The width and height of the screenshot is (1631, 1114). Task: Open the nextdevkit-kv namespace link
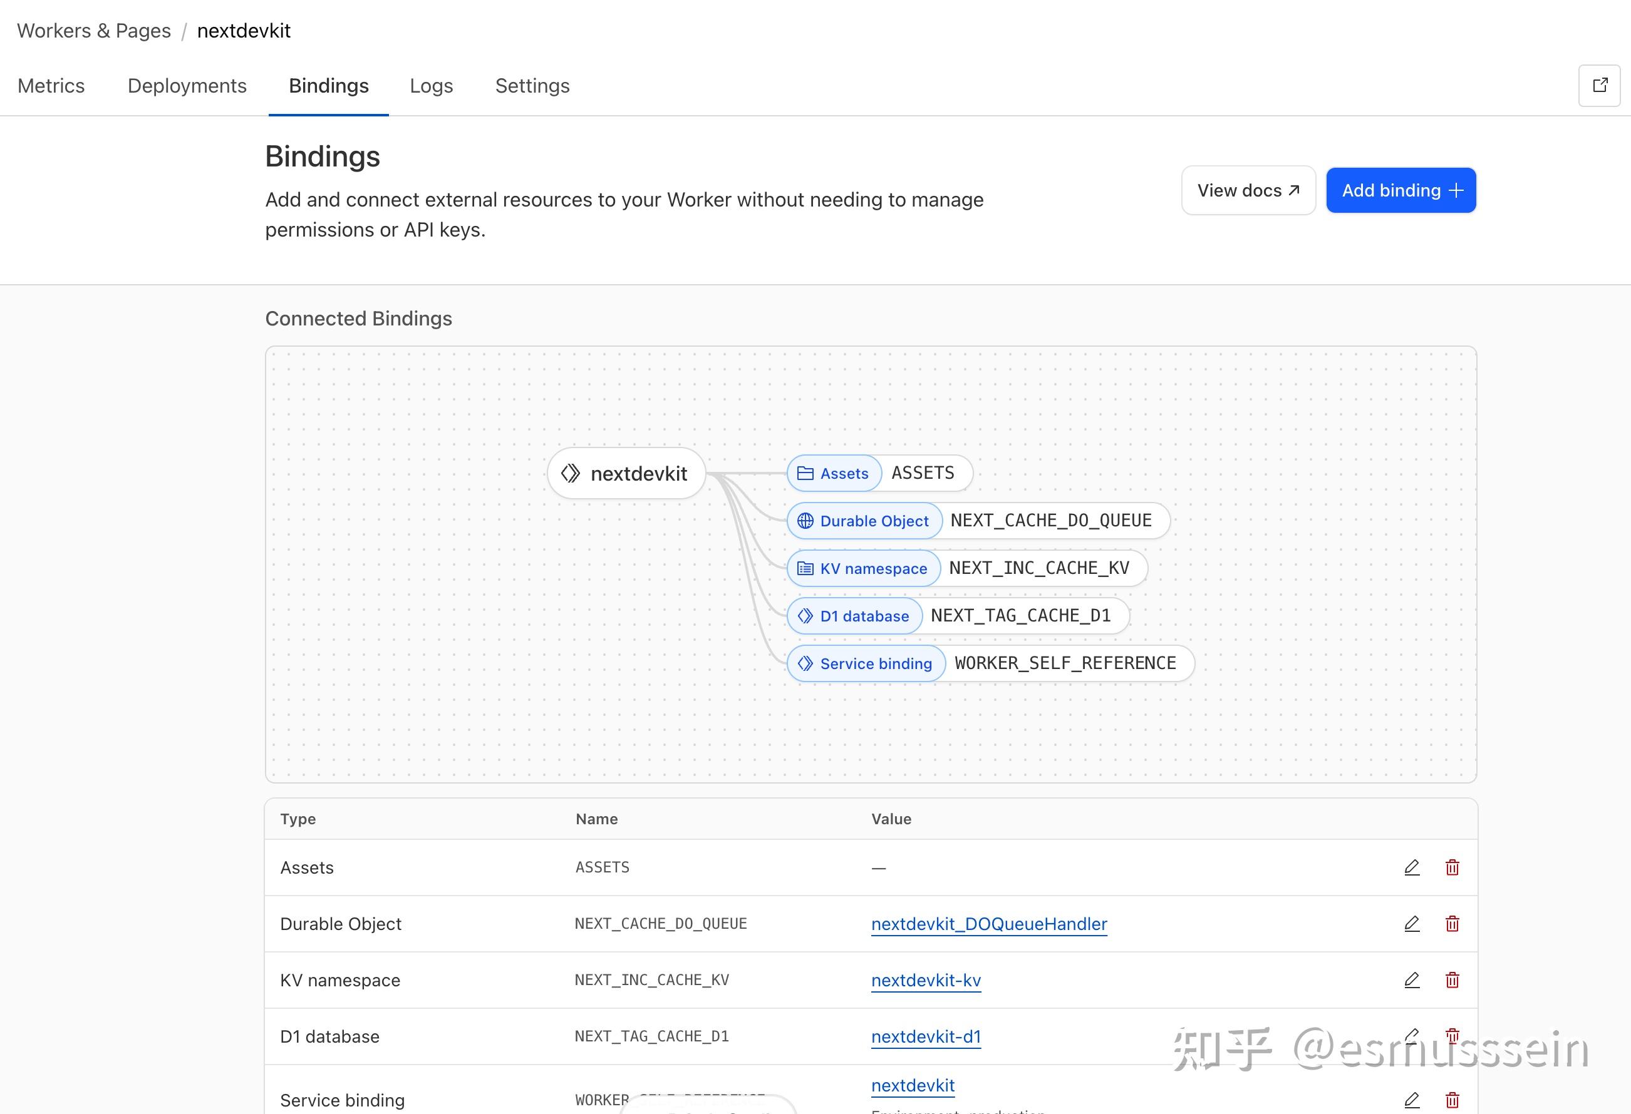click(926, 979)
